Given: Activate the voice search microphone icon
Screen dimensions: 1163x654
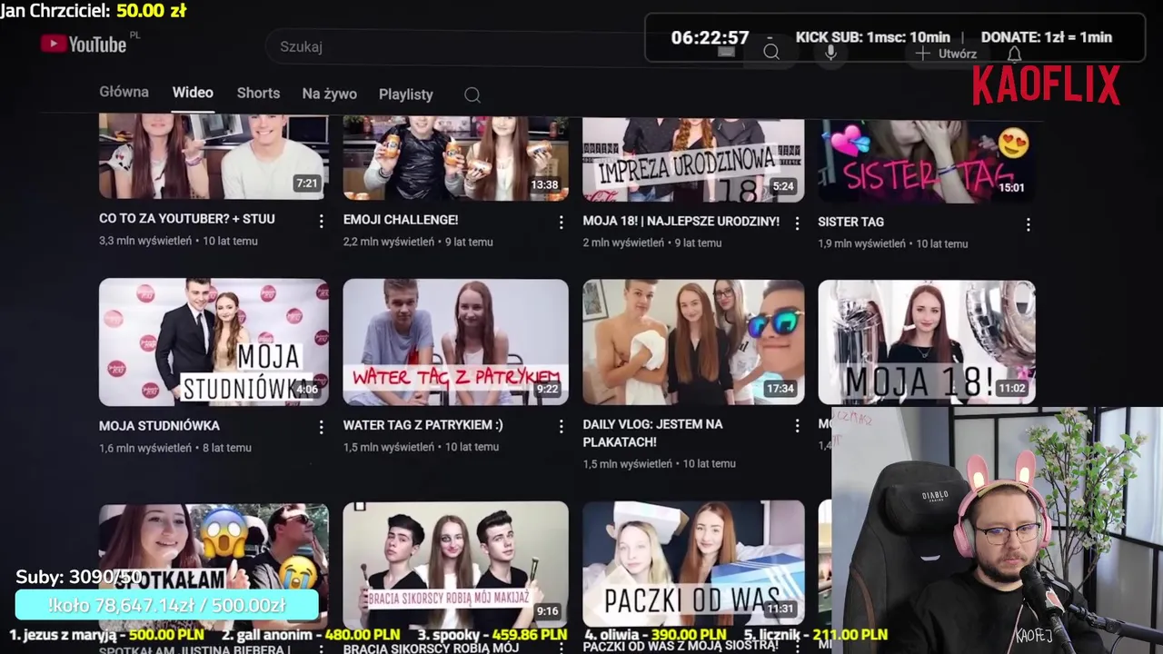Looking at the screenshot, I should (830, 53).
